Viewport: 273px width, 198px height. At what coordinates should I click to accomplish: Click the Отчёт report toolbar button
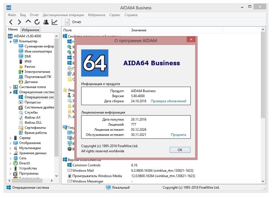pyautogui.click(x=73, y=22)
